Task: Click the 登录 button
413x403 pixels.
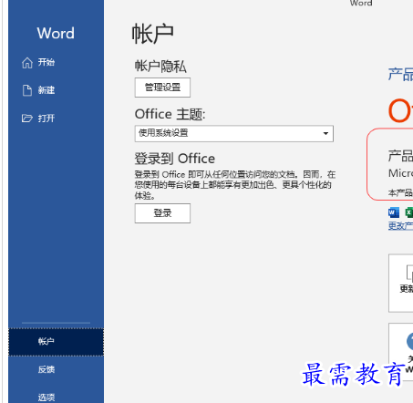Action: click(x=162, y=213)
